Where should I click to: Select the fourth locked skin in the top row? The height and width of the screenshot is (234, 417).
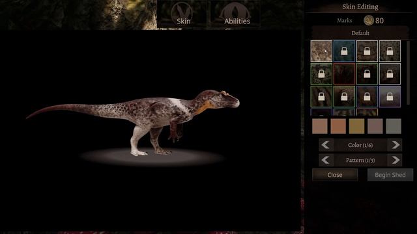[390, 51]
